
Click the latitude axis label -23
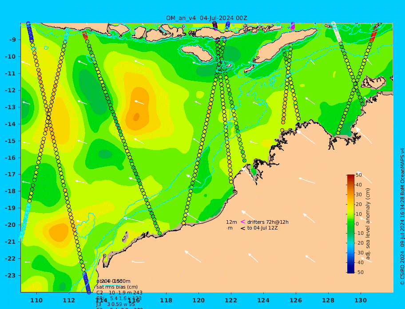[x=11, y=275]
